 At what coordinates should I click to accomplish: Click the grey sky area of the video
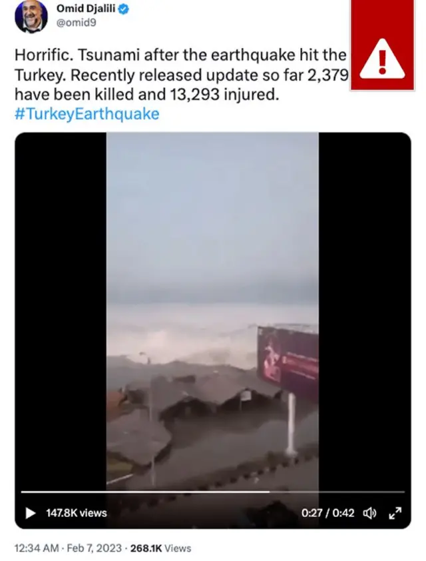[212, 215]
